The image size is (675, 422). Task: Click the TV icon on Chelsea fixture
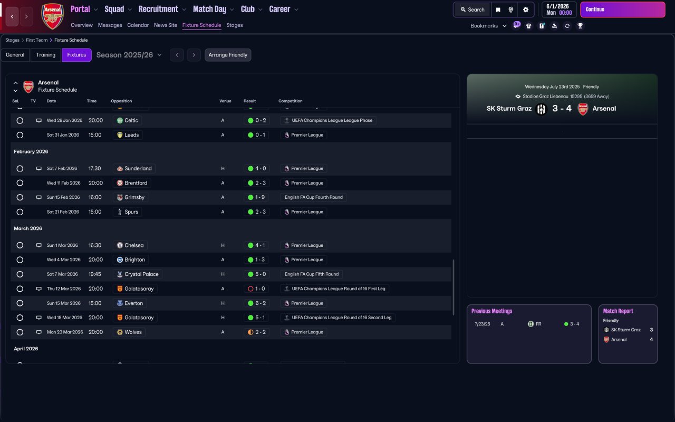tap(38, 245)
